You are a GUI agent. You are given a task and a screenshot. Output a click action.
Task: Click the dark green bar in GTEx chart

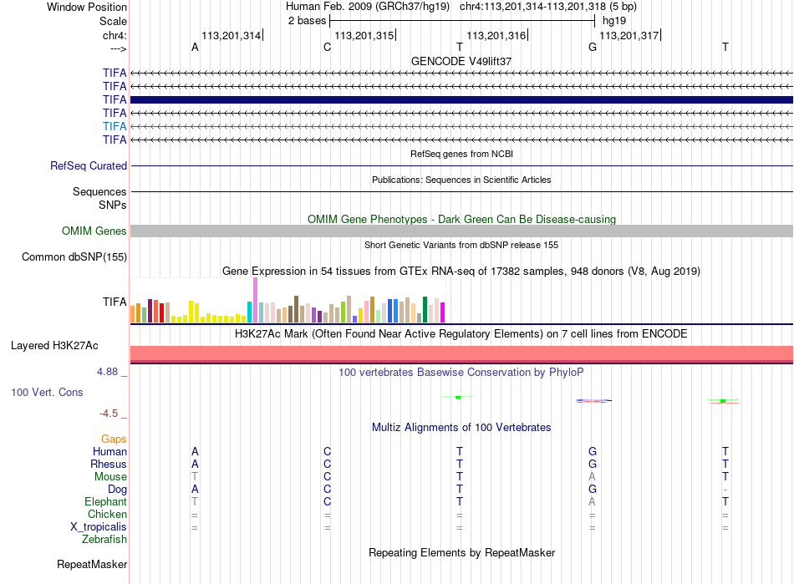tap(425, 310)
